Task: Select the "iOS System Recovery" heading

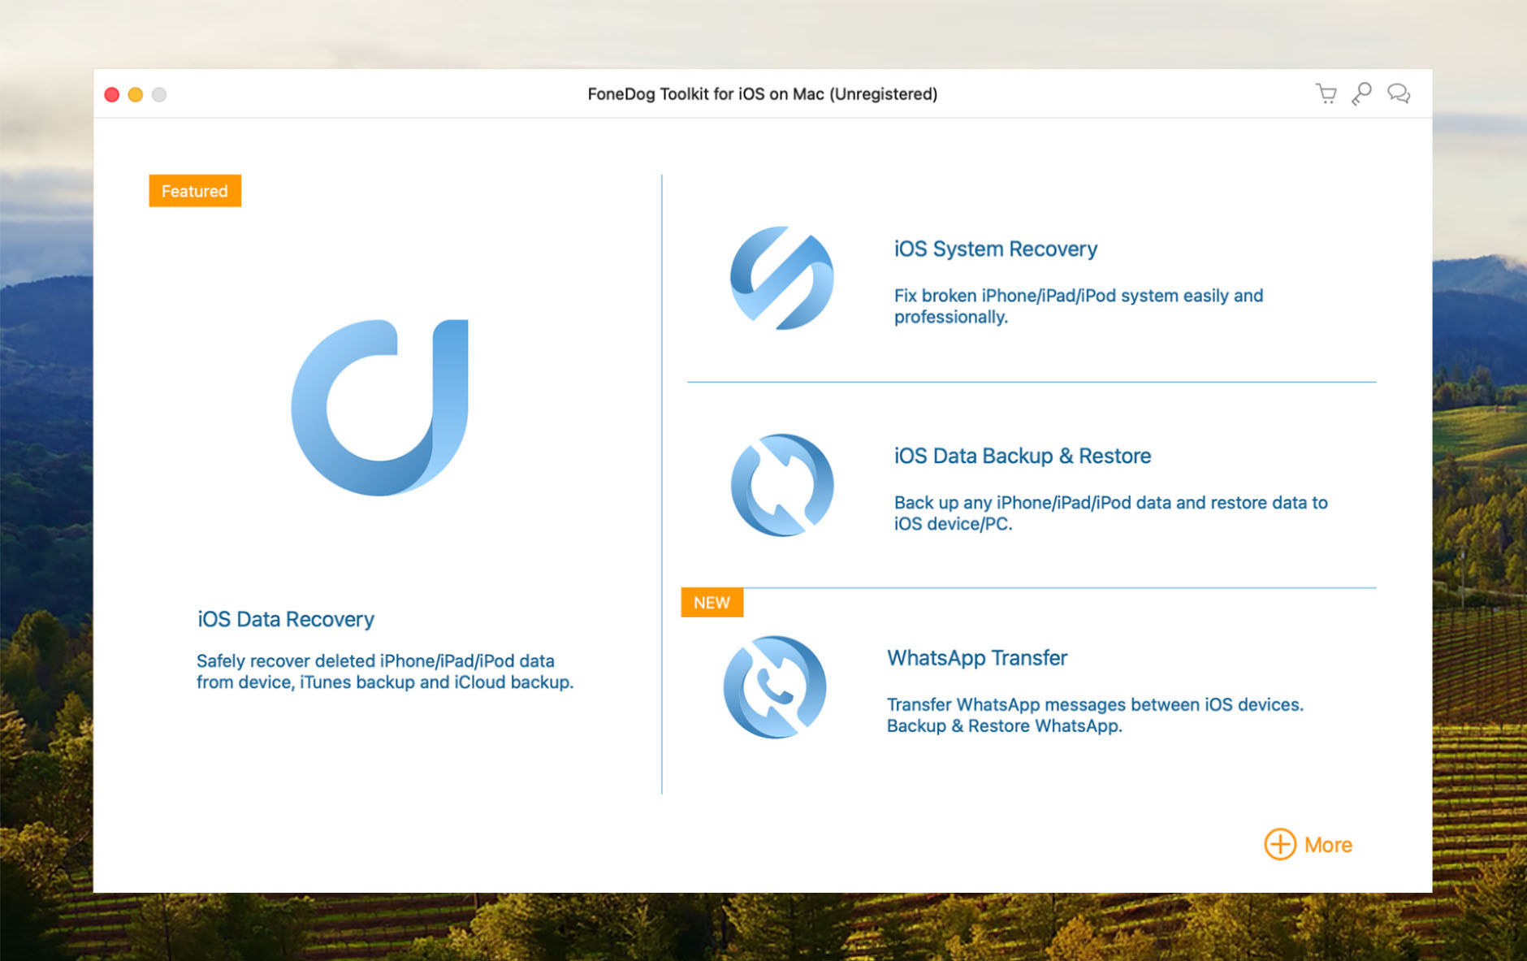Action: pos(995,249)
